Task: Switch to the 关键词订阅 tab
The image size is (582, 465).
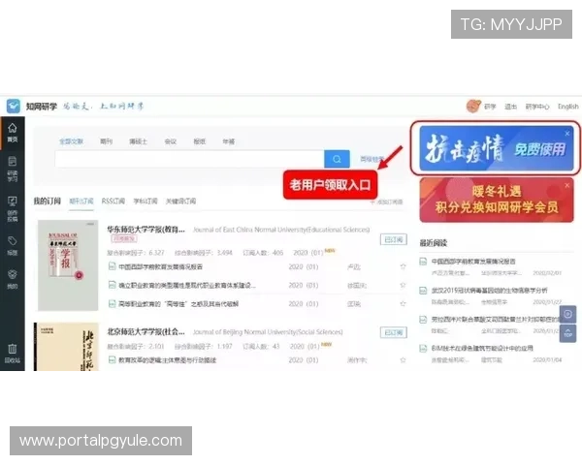Action: point(180,201)
